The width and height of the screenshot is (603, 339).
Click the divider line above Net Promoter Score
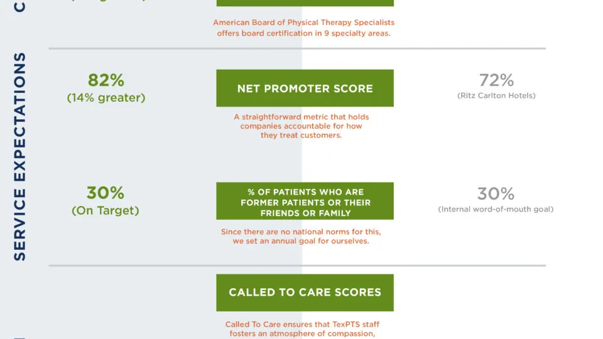click(x=297, y=48)
